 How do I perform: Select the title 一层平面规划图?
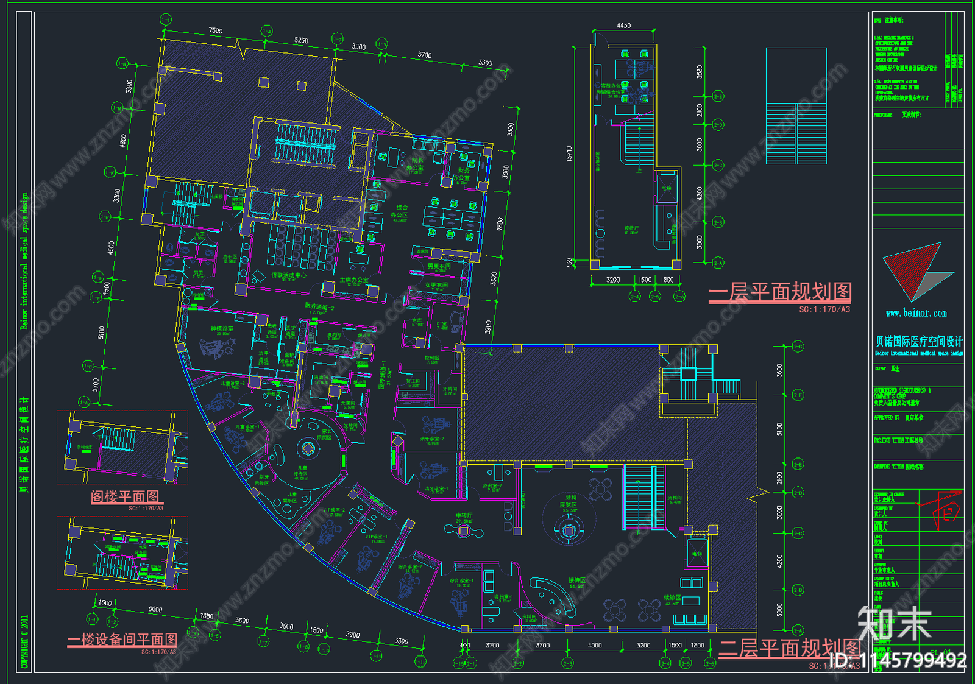[779, 292]
